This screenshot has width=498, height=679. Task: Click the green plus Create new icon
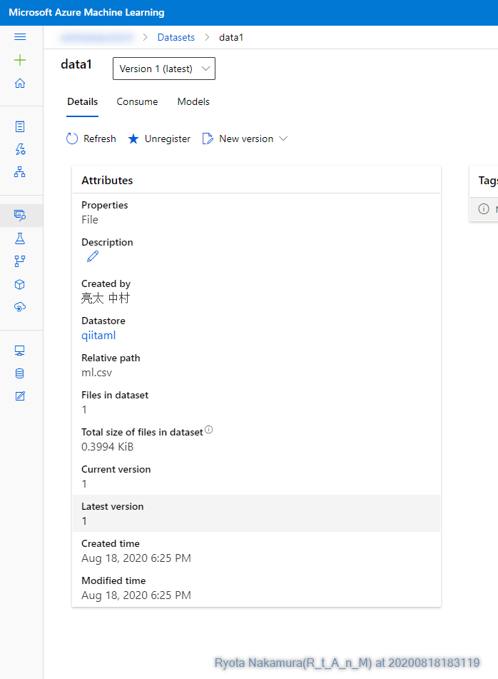pyautogui.click(x=20, y=60)
